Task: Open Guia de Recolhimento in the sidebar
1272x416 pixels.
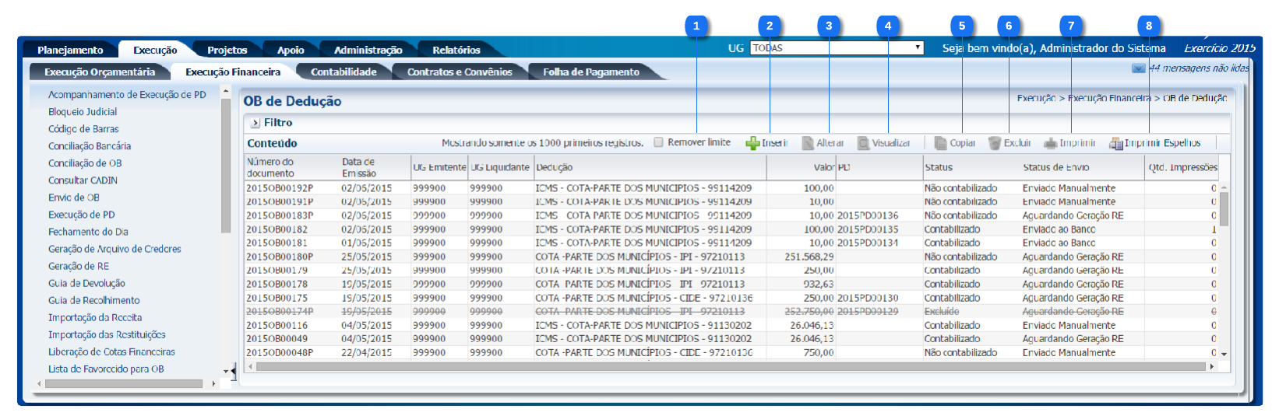Action: [94, 300]
